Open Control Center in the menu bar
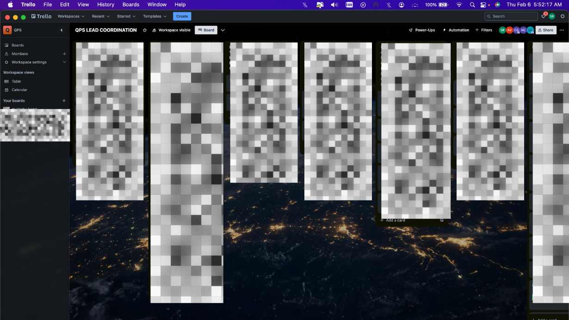This screenshot has height=320, width=569. [x=484, y=5]
